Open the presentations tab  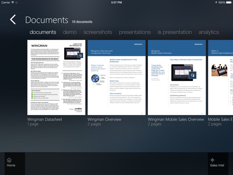click(x=135, y=32)
